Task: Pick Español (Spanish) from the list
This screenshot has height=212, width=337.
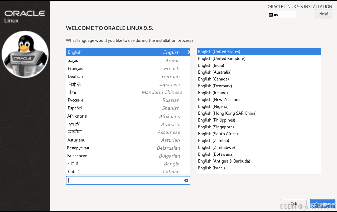Action: [x=128, y=108]
